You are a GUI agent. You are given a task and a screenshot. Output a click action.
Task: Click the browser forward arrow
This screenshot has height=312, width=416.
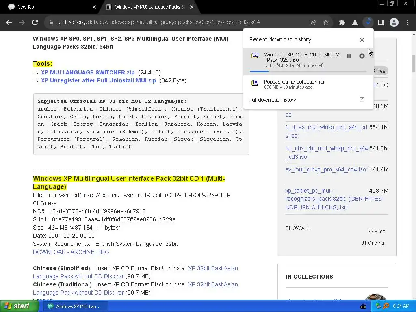click(x=22, y=22)
